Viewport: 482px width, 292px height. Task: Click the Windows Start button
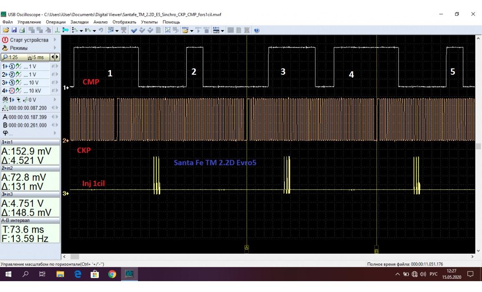[x=8, y=274]
